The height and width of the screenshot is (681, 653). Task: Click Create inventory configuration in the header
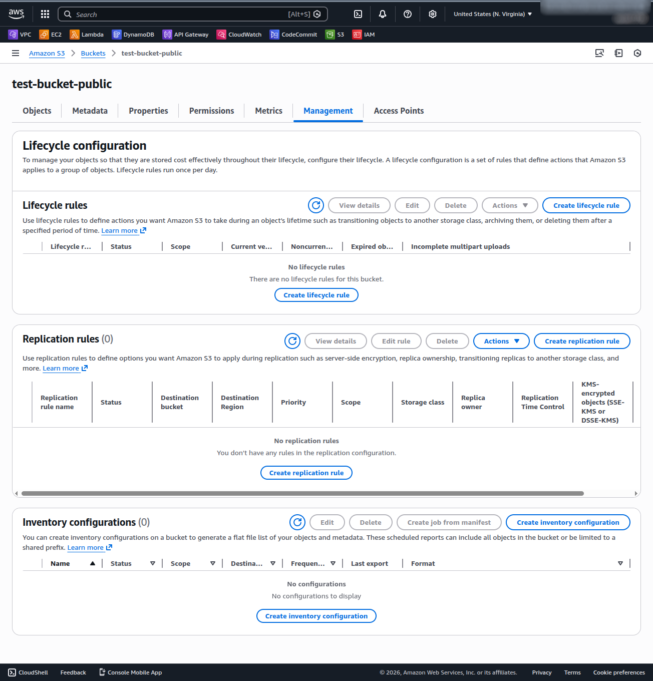[x=568, y=522]
